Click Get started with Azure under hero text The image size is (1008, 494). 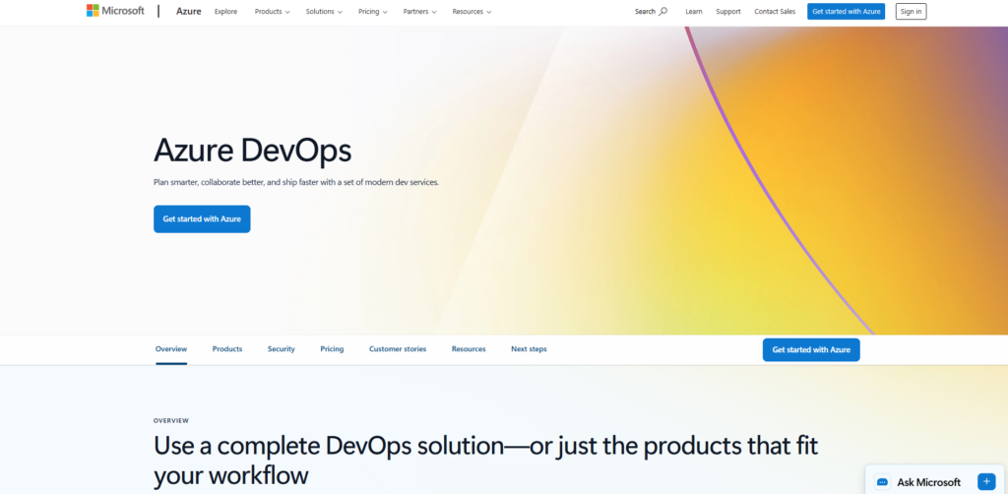202,219
